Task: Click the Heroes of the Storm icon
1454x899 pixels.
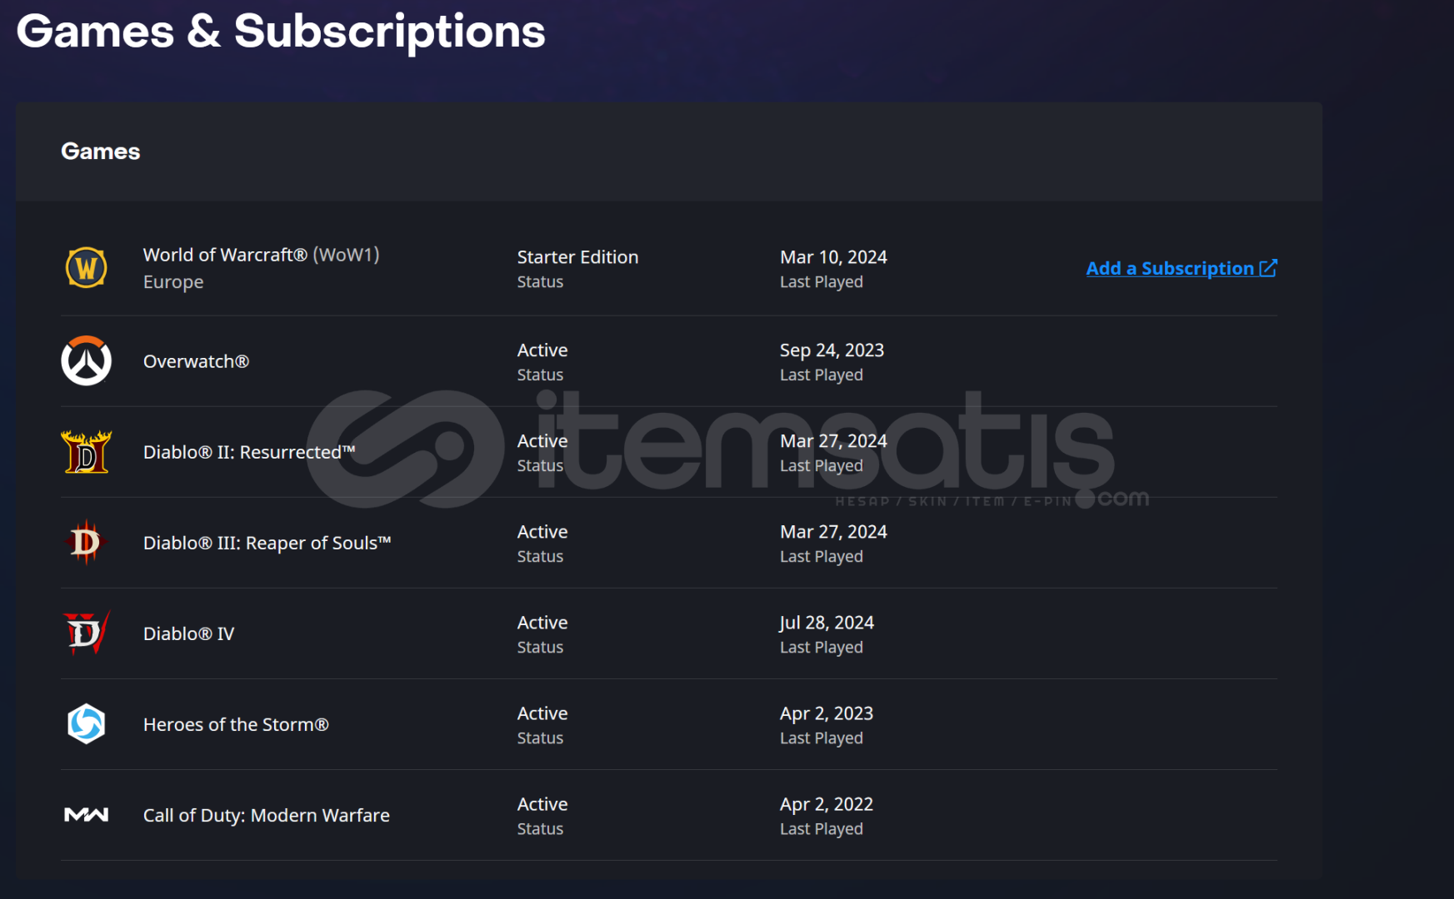Action: click(x=86, y=723)
